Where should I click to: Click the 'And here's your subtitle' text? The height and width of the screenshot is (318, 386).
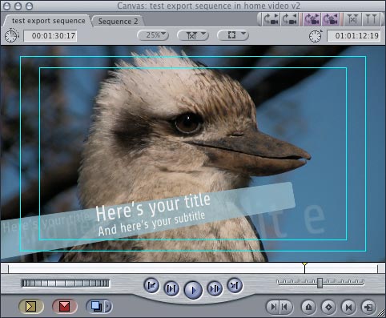point(151,223)
